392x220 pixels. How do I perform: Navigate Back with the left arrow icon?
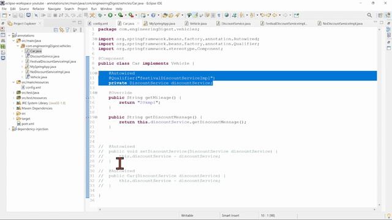point(274,15)
